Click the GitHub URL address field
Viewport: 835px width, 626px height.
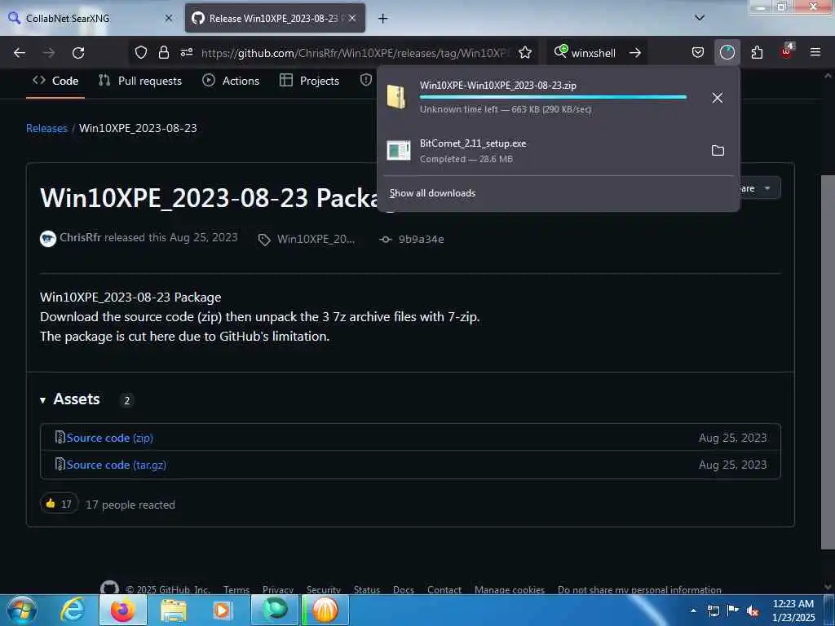coord(355,53)
